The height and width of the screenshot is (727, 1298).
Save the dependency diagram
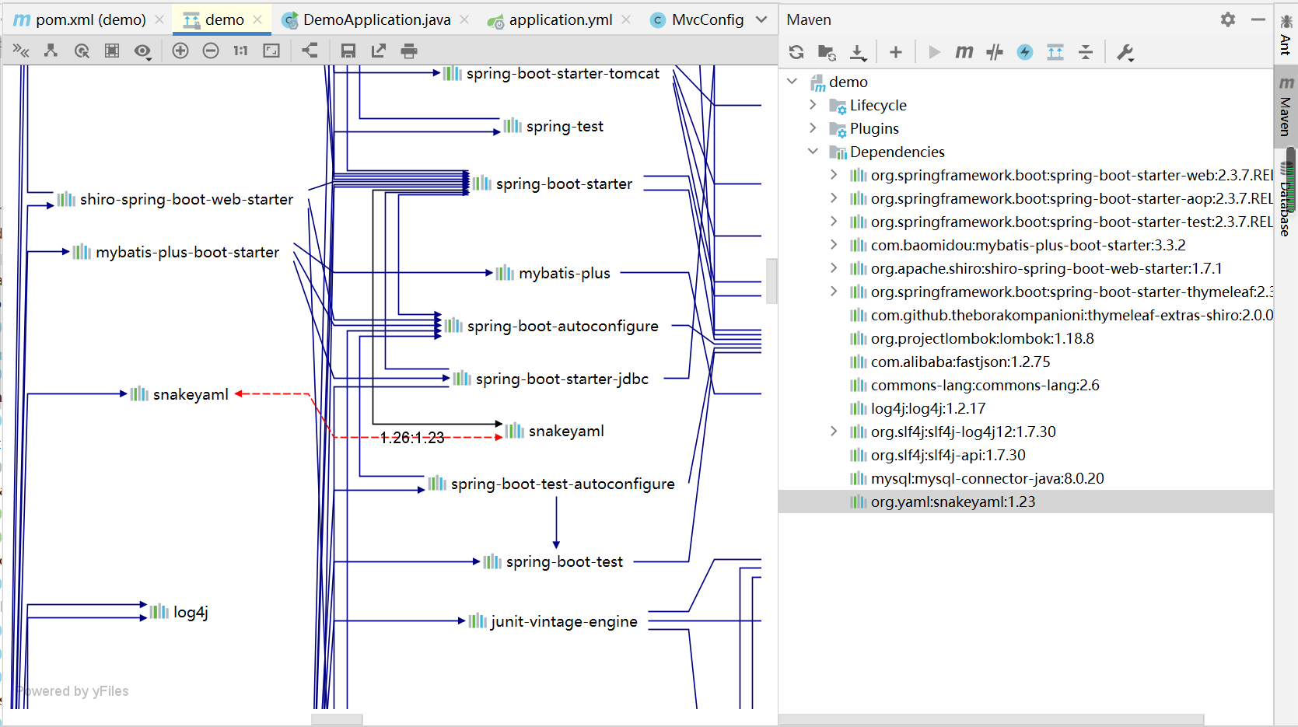pos(348,51)
